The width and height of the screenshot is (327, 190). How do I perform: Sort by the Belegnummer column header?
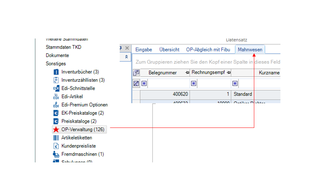[x=163, y=73]
